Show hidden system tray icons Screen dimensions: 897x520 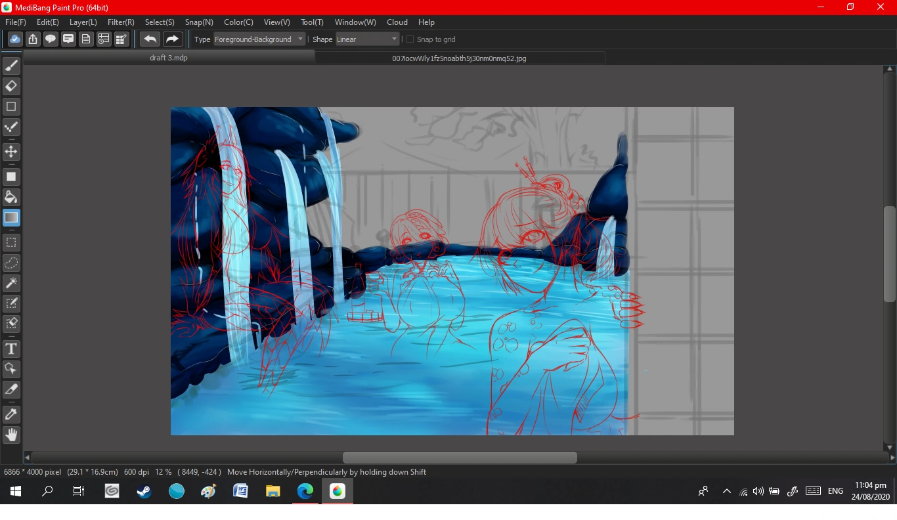pos(726,490)
